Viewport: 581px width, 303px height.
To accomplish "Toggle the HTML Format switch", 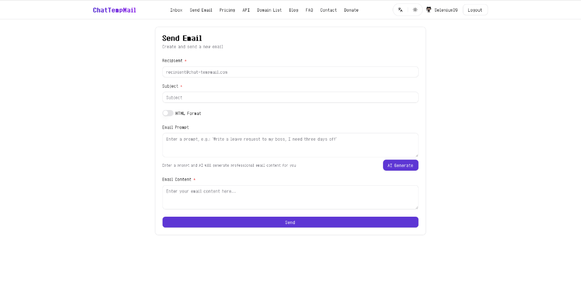I will 168,113.
